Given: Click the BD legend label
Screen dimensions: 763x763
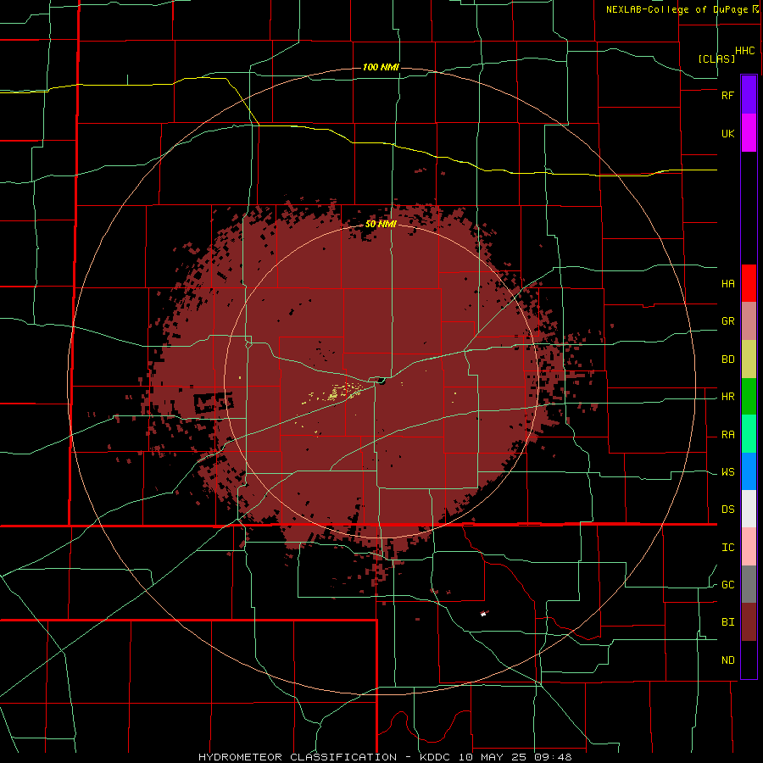Looking at the screenshot, I should tap(727, 359).
